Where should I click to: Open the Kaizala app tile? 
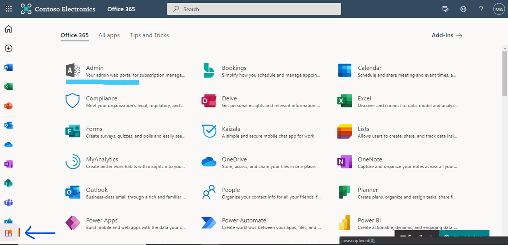tap(261, 132)
